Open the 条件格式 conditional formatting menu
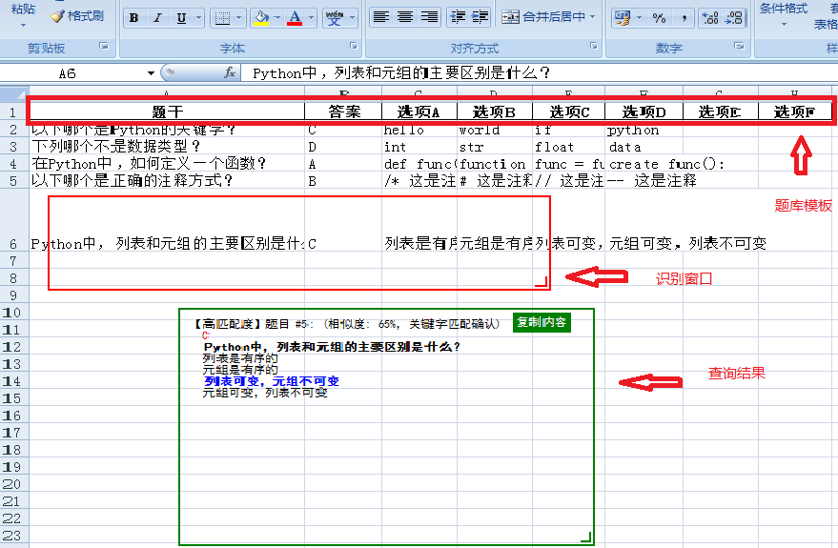Viewport: 838px width, 548px height. (783, 9)
